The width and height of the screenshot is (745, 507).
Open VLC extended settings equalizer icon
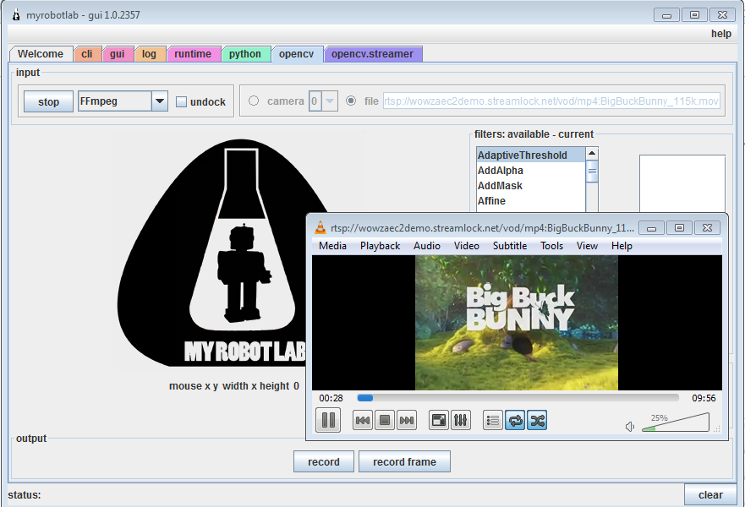[x=460, y=420]
